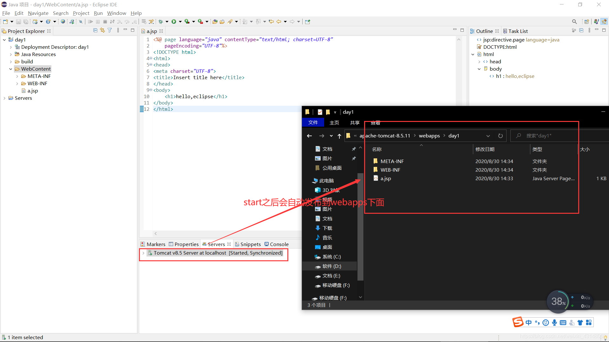Screen dimensions: 609x342
Task: Click the New file toolbar icon
Action: point(5,22)
